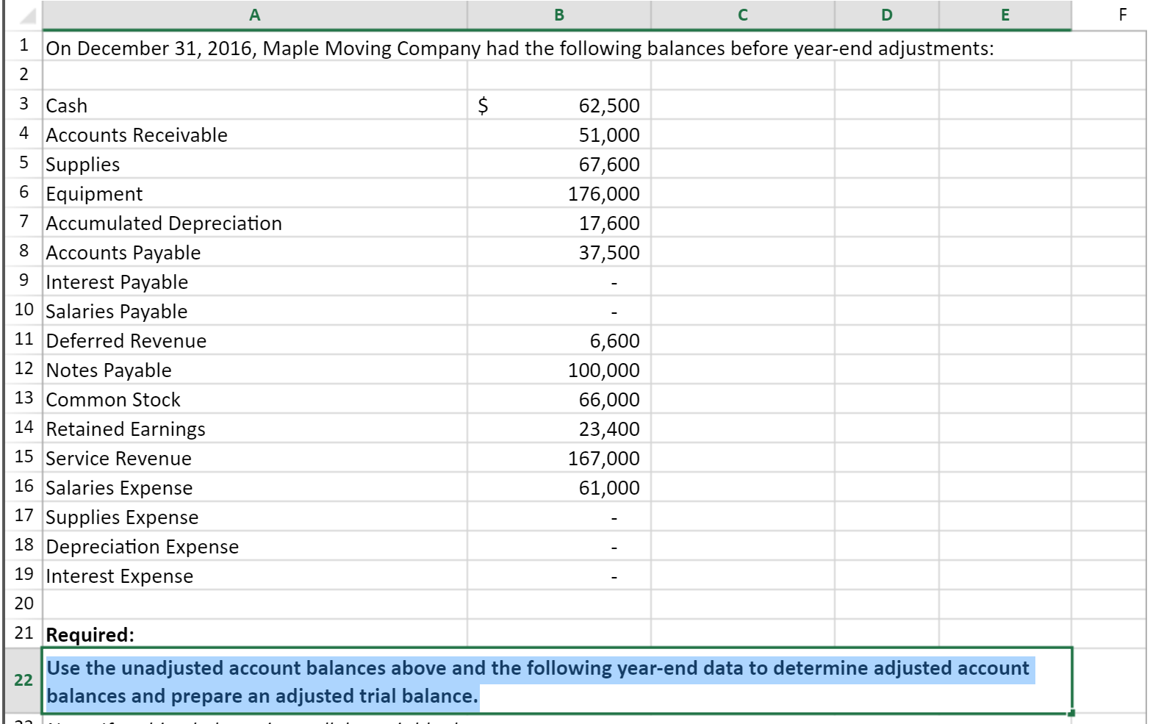The width and height of the screenshot is (1150, 724).
Task: Select column D header
Action: click(x=887, y=15)
